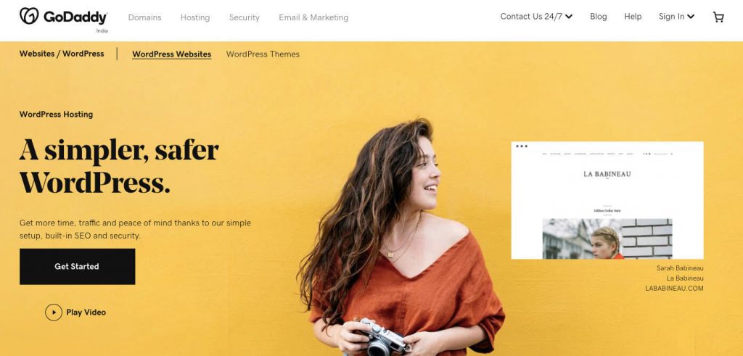Open the Sign In dropdown menu
This screenshot has width=743, height=356.
(x=676, y=17)
